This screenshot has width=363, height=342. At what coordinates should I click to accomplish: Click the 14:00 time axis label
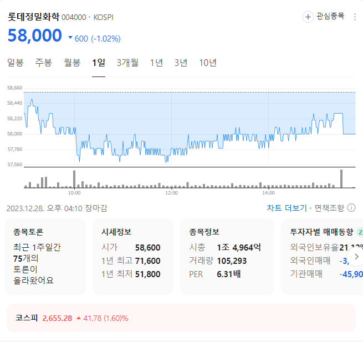point(269,193)
